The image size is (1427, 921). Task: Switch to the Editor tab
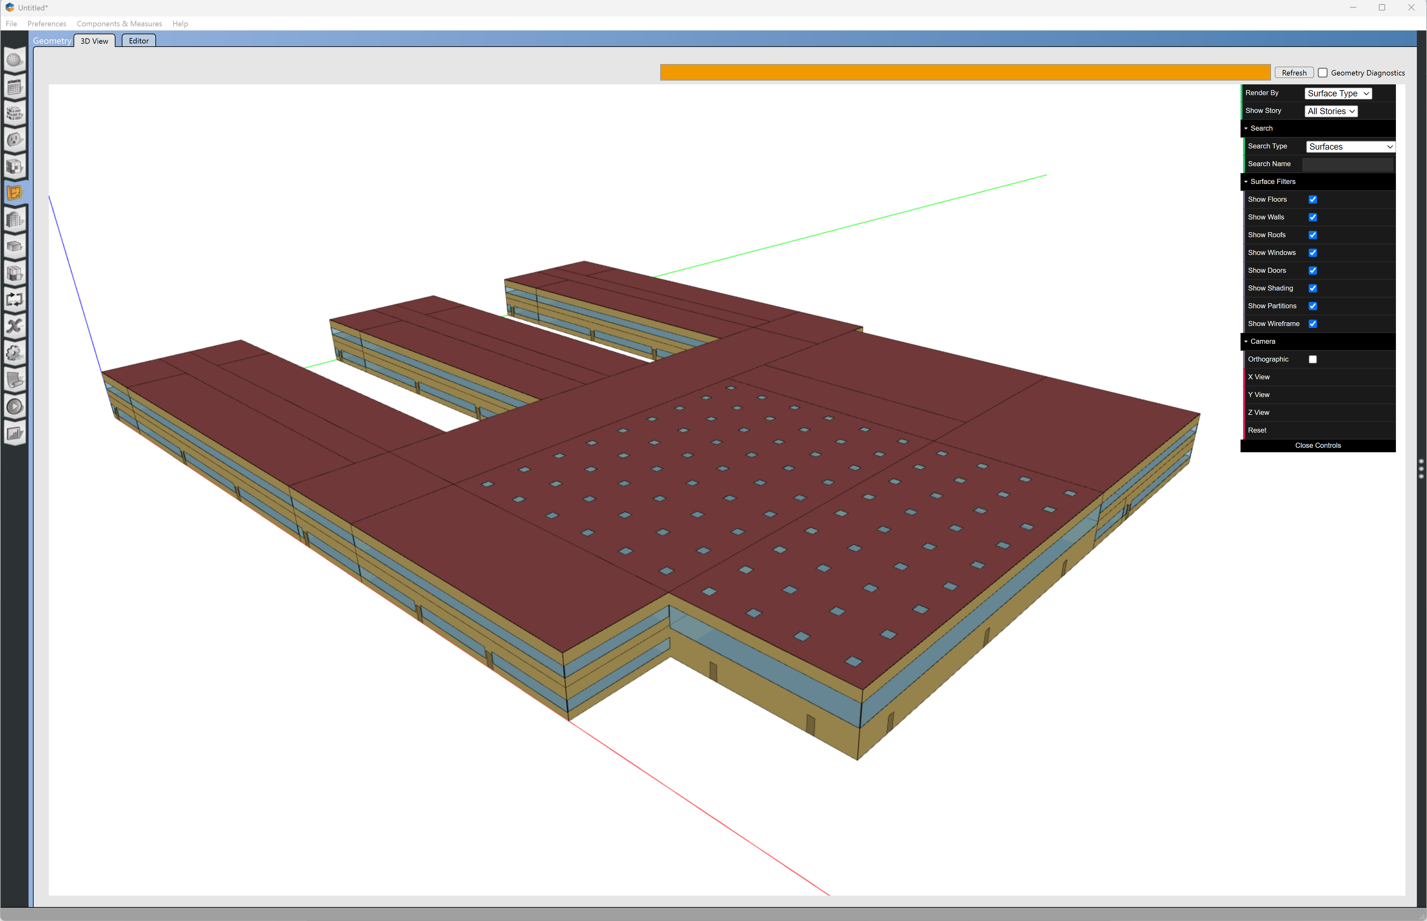point(139,41)
